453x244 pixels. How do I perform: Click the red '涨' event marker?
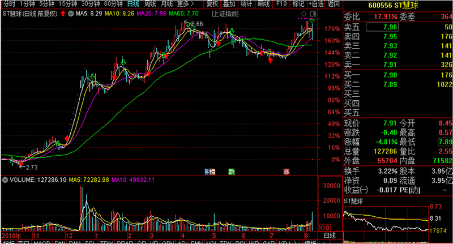(x=287, y=171)
